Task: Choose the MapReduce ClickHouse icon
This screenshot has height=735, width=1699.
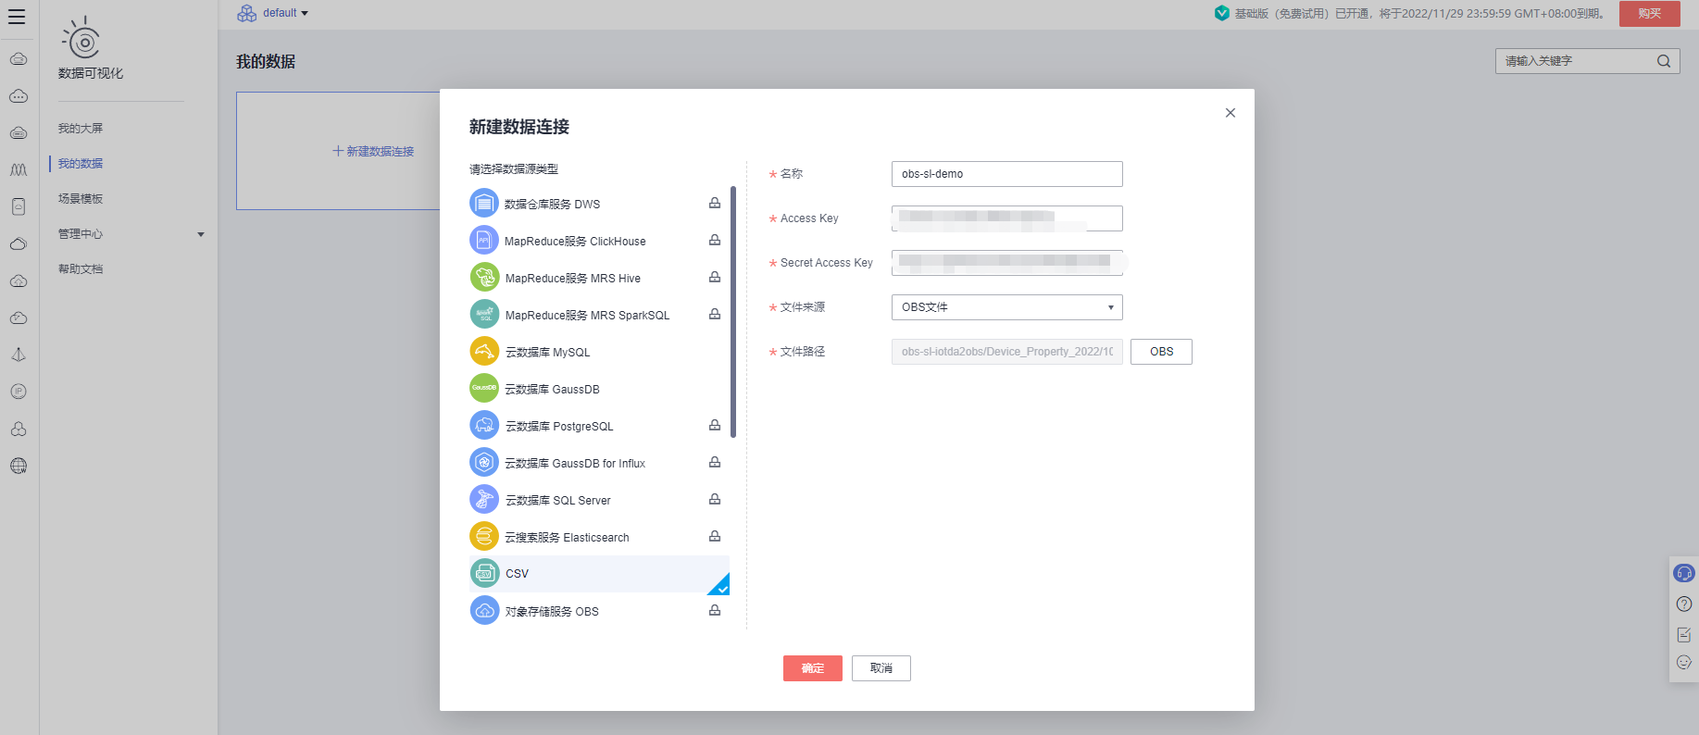Action: point(484,240)
